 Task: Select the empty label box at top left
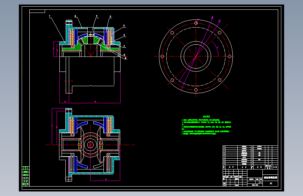[x=37, y=11]
